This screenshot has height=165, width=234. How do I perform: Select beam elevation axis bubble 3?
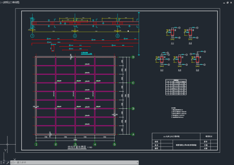click(118, 36)
